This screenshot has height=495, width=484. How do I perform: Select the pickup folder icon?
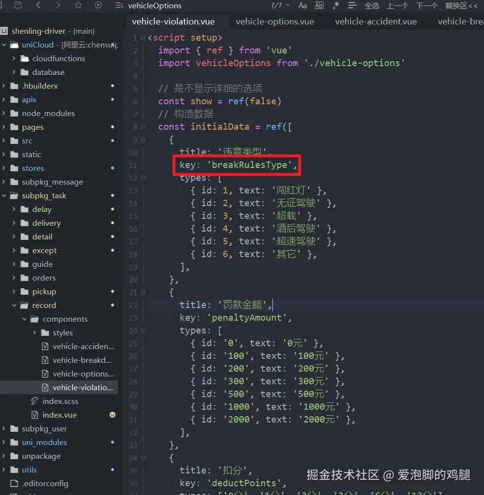(24, 291)
